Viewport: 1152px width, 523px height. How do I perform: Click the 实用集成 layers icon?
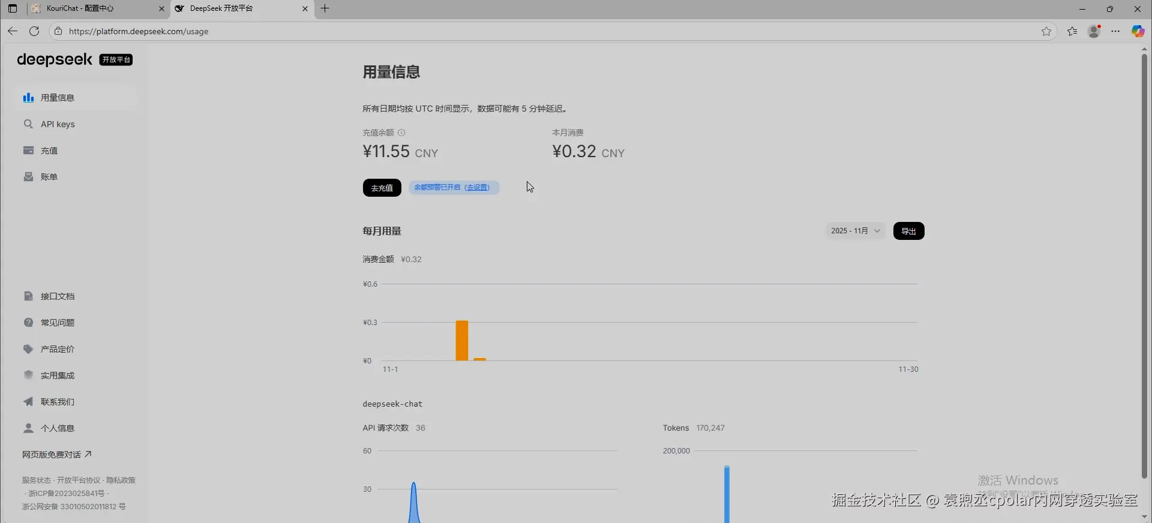pyautogui.click(x=28, y=375)
